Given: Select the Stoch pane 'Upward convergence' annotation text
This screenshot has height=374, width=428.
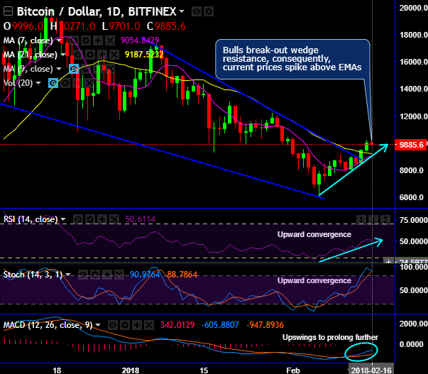Looking at the screenshot, I should pyautogui.click(x=314, y=280).
